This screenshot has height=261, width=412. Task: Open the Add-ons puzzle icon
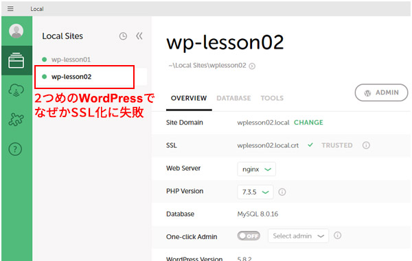coord(16,119)
